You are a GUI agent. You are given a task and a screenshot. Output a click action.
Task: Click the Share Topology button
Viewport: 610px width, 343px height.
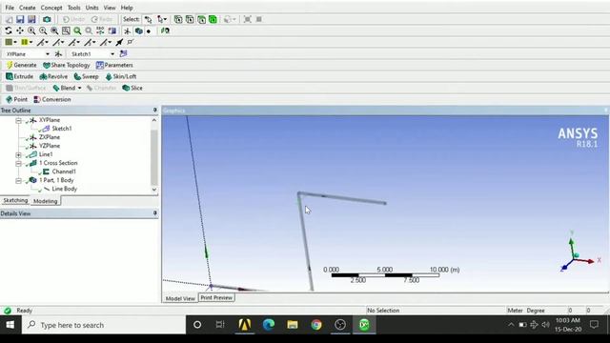(x=67, y=65)
